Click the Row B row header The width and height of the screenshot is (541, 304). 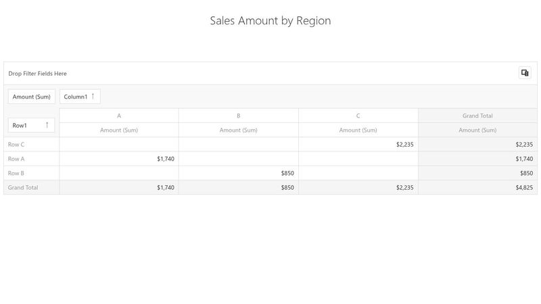pos(16,173)
